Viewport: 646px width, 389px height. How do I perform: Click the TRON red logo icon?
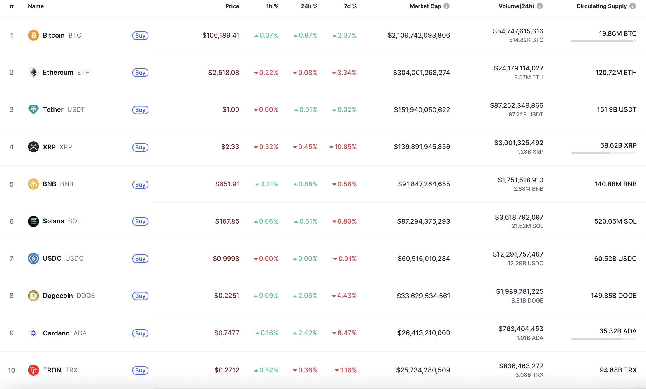34,370
